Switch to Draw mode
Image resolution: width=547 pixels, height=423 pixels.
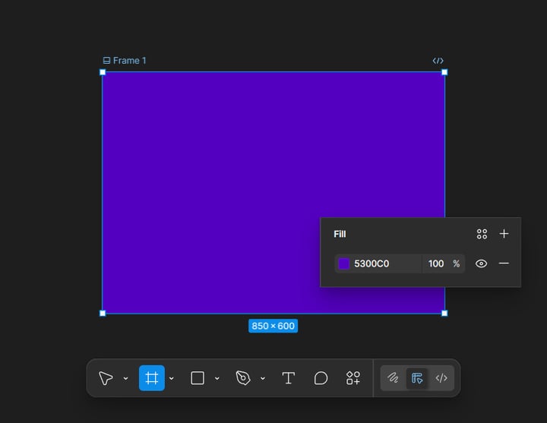coord(393,378)
